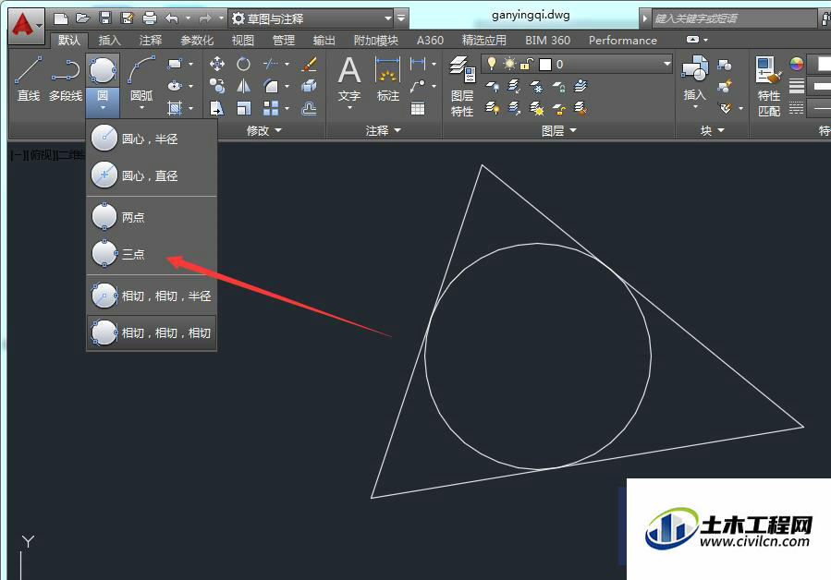The image size is (831, 580).
Task: Click the layer color swatch
Action: tap(544, 65)
